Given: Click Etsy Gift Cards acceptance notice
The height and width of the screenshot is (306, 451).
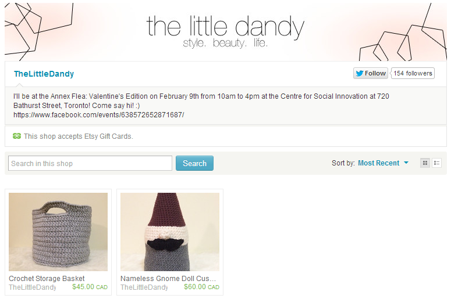Looking at the screenshot, I should pyautogui.click(x=78, y=136).
